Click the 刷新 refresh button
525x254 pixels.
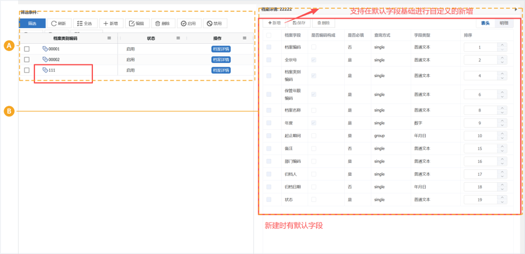[59, 23]
